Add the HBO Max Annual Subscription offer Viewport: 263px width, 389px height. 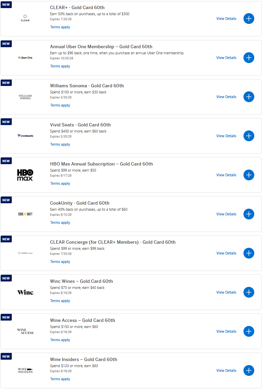point(249,175)
